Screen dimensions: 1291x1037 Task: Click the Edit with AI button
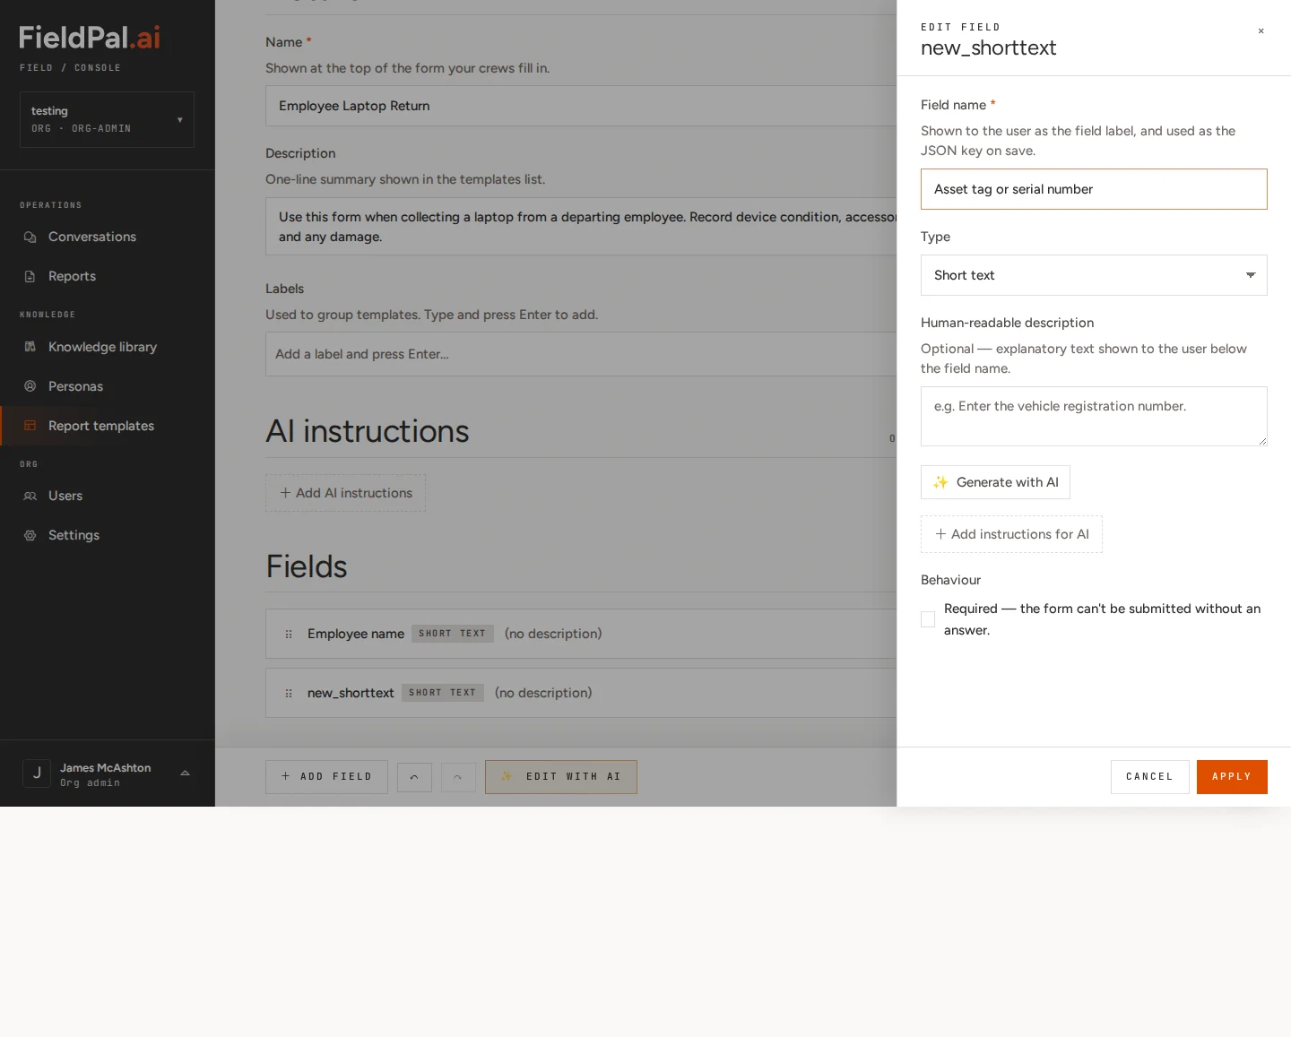click(561, 777)
